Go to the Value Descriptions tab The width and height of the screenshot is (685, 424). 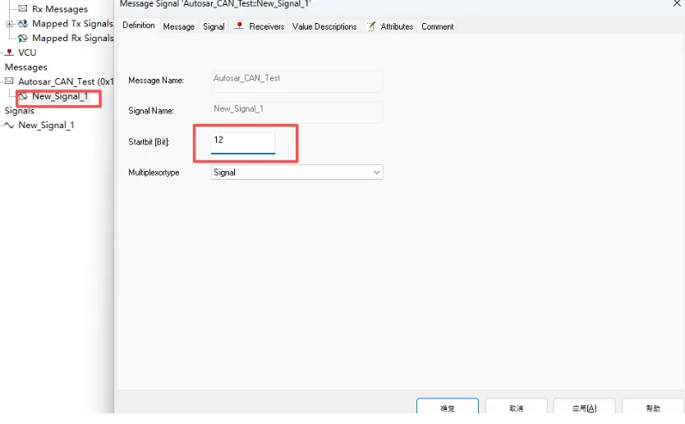[x=324, y=26]
